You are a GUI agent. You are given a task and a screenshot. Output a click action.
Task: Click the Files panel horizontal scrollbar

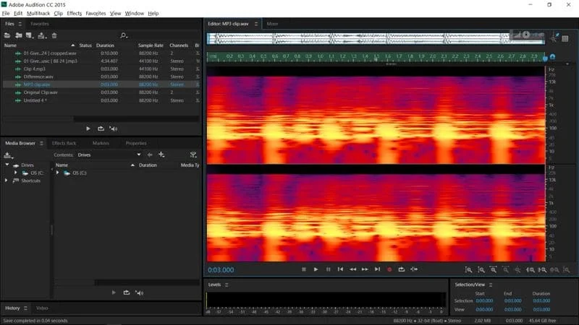pyautogui.click(x=101, y=118)
